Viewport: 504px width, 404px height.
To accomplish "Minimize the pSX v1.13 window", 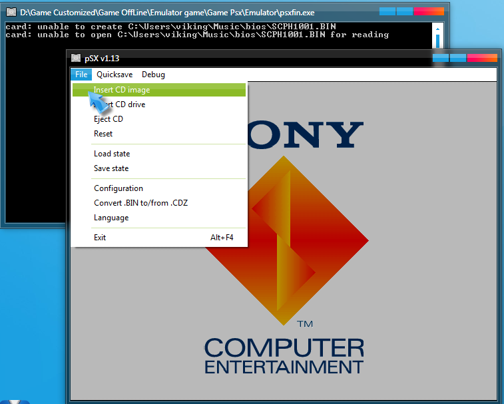I will coord(440,58).
